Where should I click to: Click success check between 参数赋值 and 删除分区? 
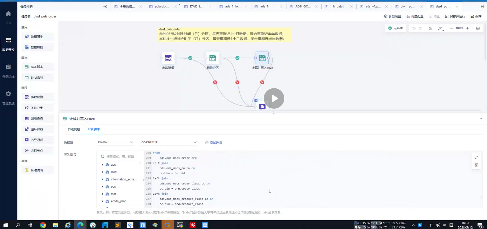click(x=190, y=58)
